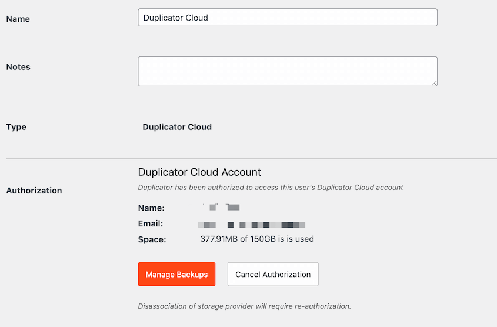Image resolution: width=497 pixels, height=327 pixels.
Task: Click the blurred account name value
Action: (x=222, y=207)
